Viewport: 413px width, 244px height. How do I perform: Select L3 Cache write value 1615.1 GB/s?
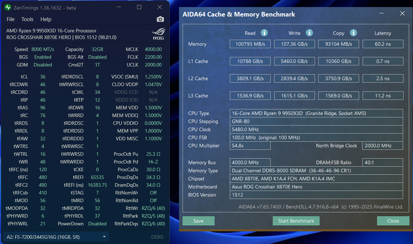click(x=295, y=96)
